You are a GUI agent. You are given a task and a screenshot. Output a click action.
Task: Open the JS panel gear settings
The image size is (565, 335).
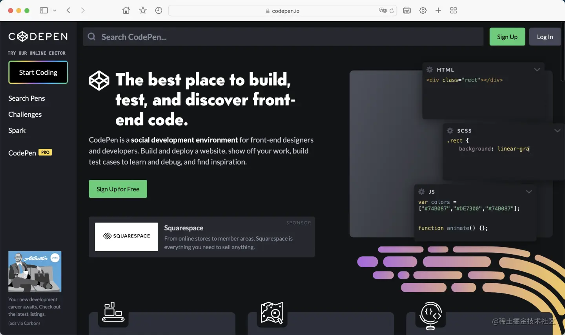(421, 192)
